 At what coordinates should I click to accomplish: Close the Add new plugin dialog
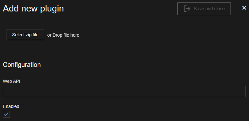tap(244, 8)
